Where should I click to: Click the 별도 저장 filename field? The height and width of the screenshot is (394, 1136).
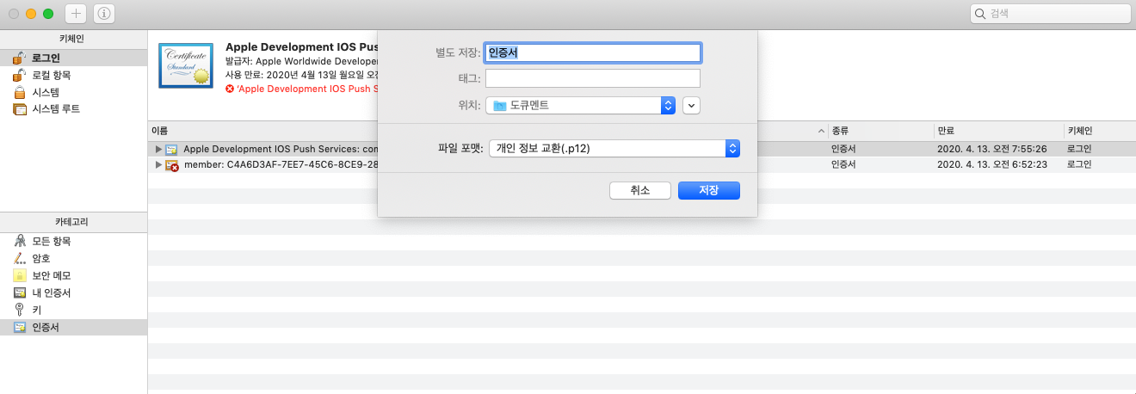tap(593, 52)
